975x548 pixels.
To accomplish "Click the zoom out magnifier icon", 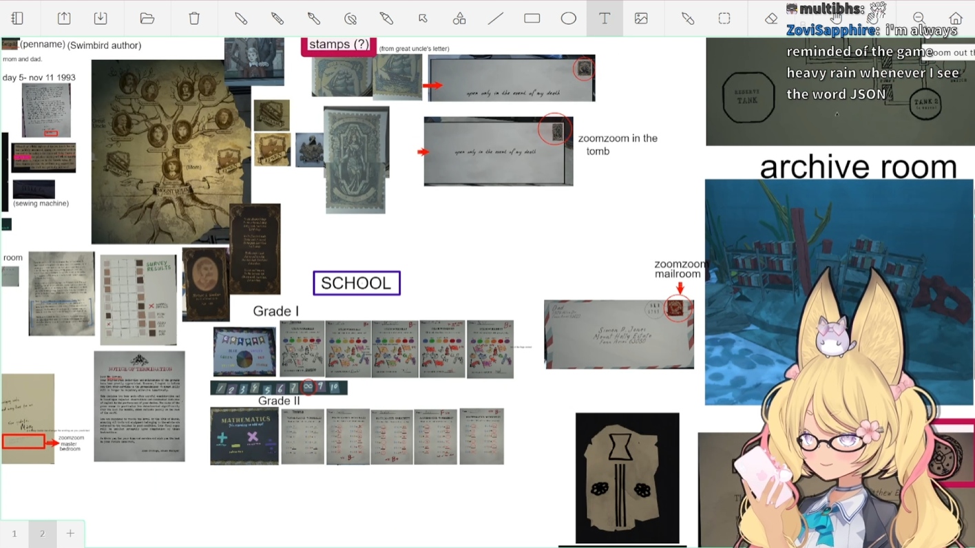I will (x=919, y=19).
